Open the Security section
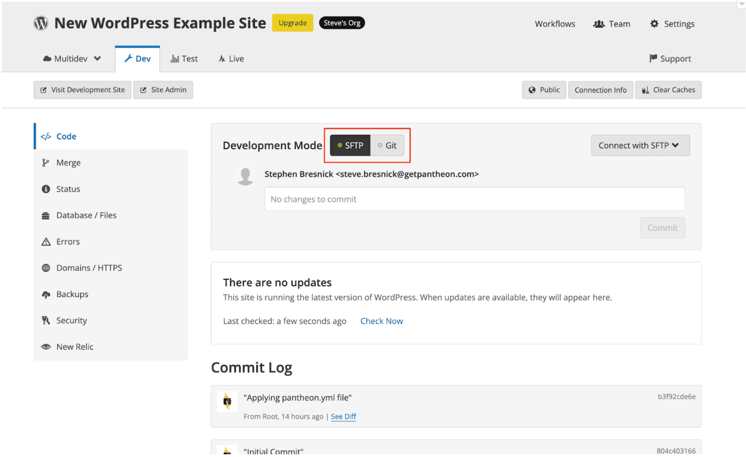The image size is (746, 457). pyautogui.click(x=72, y=320)
